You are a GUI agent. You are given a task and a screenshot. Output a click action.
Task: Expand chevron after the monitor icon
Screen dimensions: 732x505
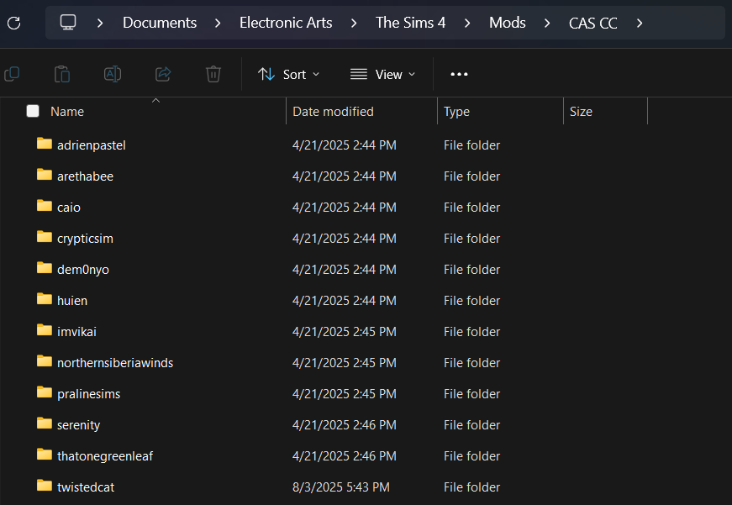(x=100, y=23)
